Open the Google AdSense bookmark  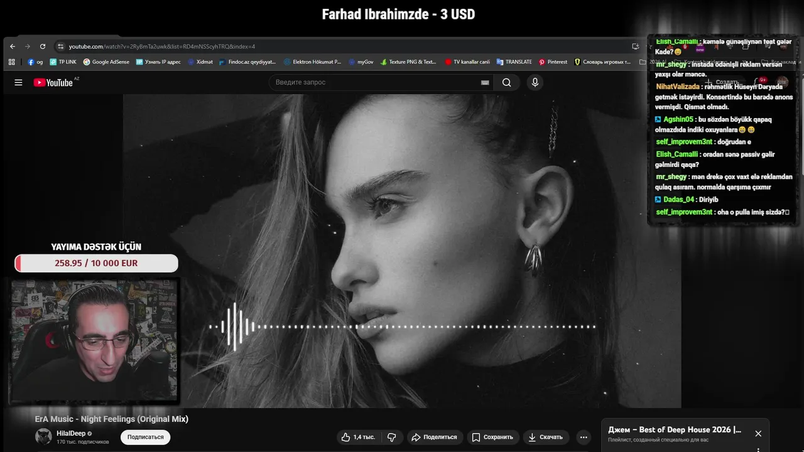(x=106, y=62)
